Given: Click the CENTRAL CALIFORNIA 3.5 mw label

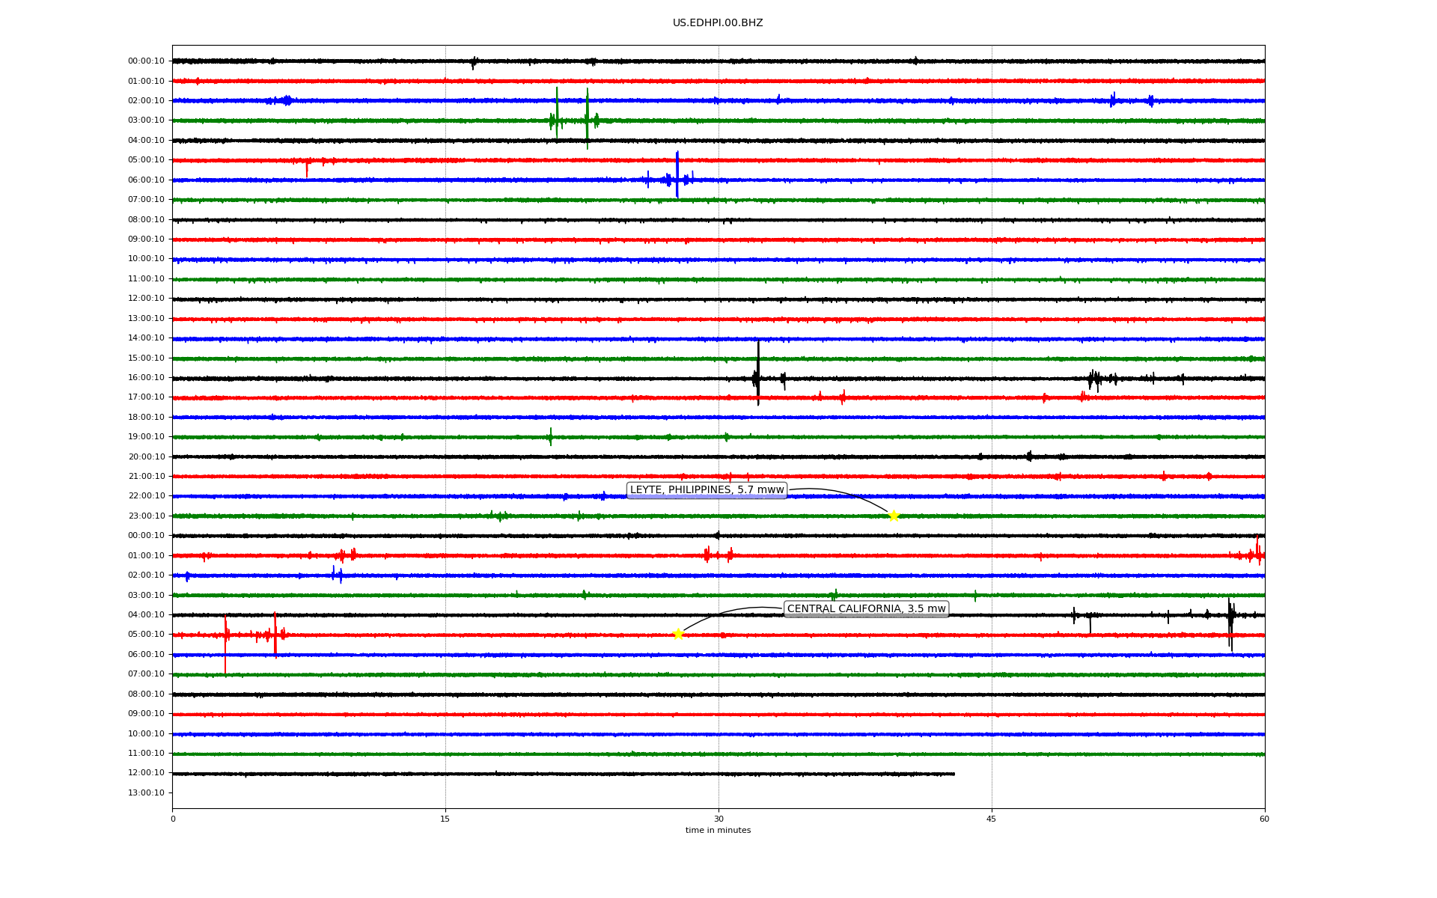Looking at the screenshot, I should (x=866, y=609).
